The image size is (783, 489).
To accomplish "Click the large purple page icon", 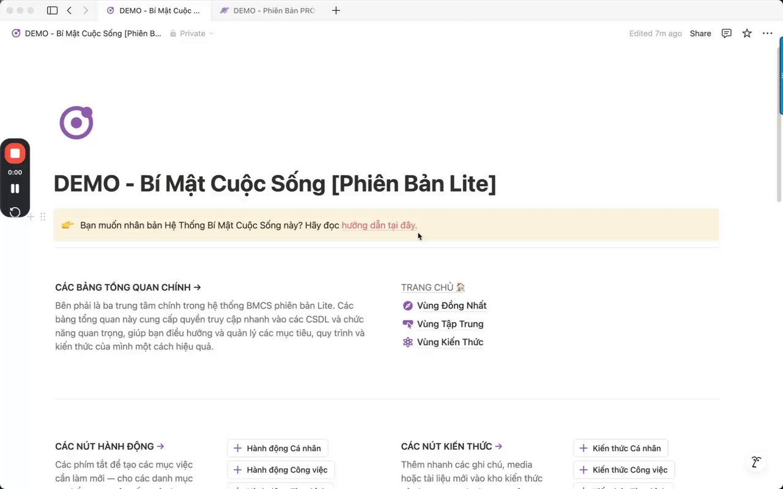I will pyautogui.click(x=76, y=122).
